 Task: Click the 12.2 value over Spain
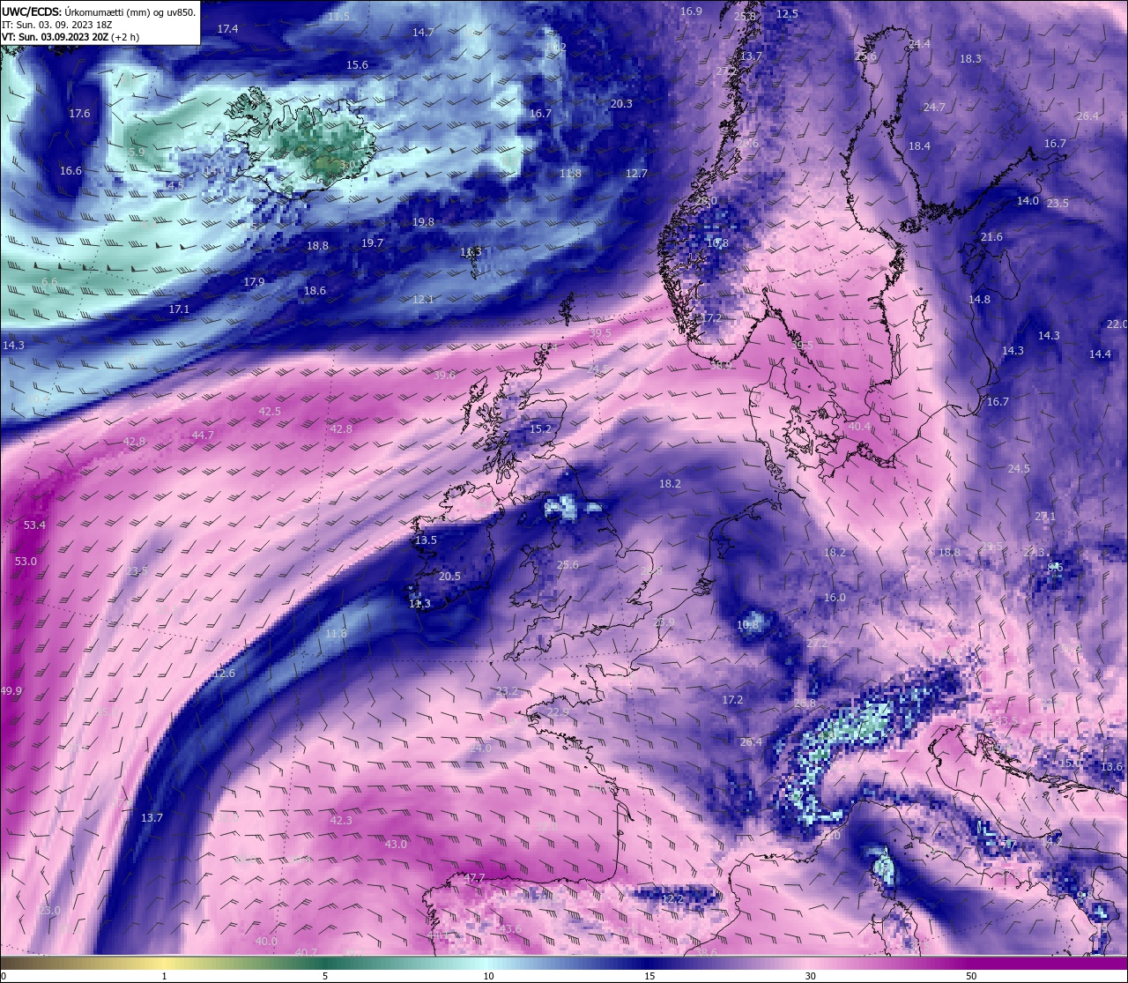pos(672,898)
